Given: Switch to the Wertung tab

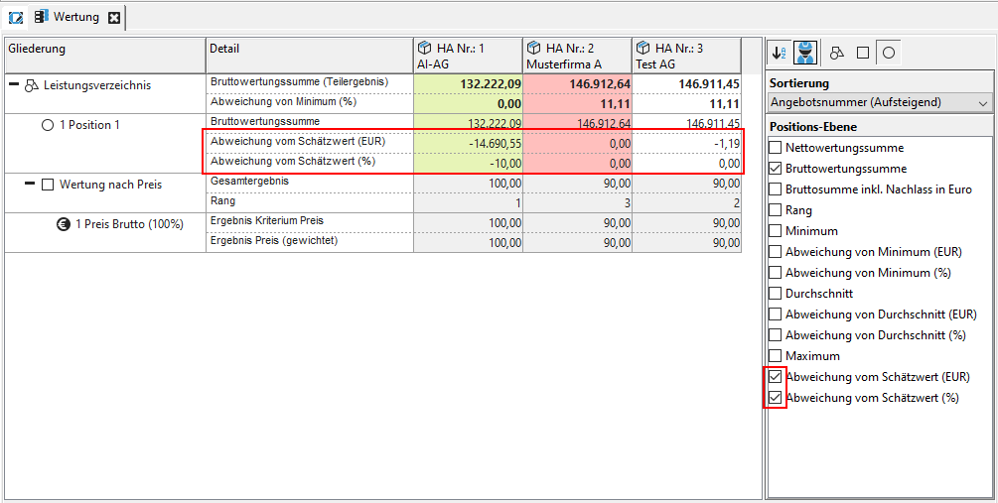Looking at the screenshot, I should click(75, 18).
